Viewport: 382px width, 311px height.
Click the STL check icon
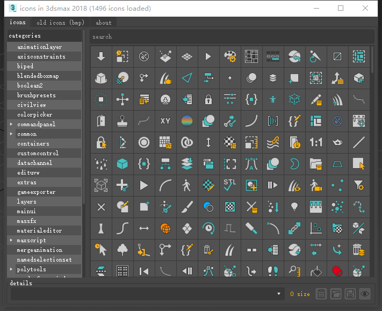[x=230, y=185]
